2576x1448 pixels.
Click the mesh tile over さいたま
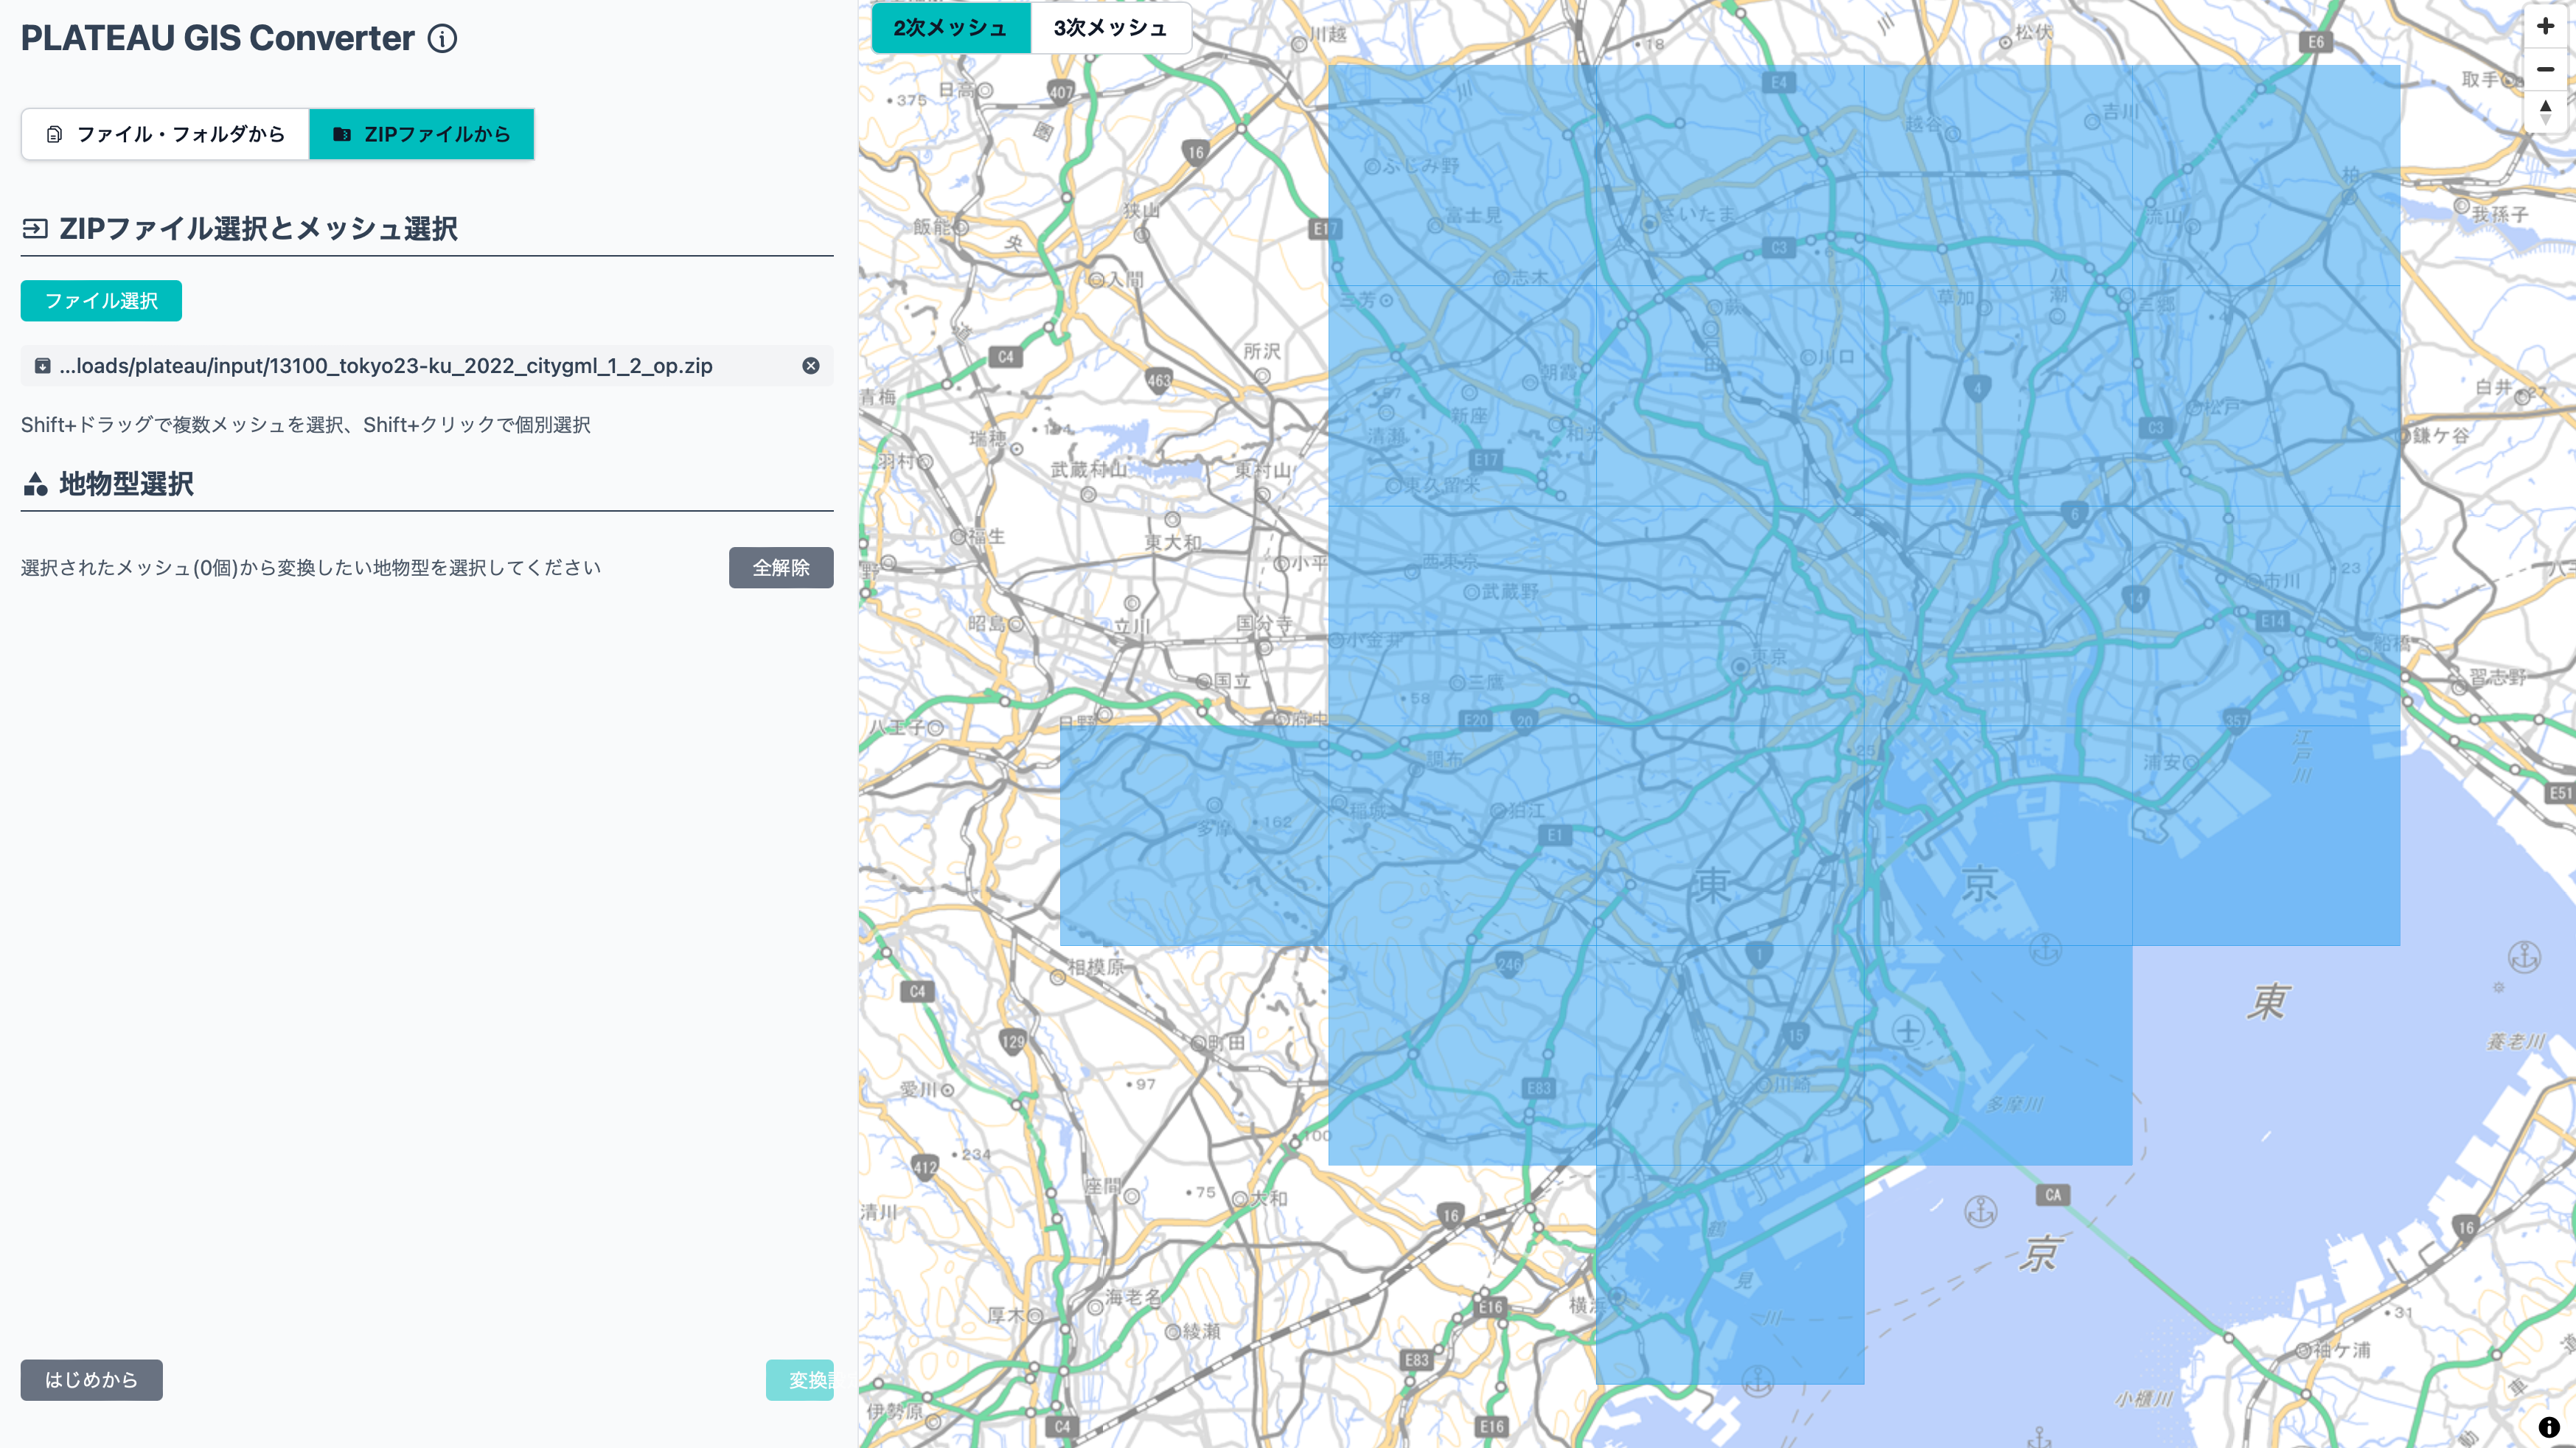[1730, 175]
